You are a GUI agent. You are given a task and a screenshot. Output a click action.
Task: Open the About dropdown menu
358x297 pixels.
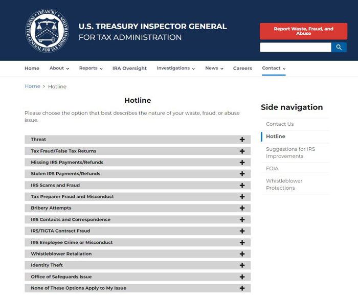tap(59, 68)
